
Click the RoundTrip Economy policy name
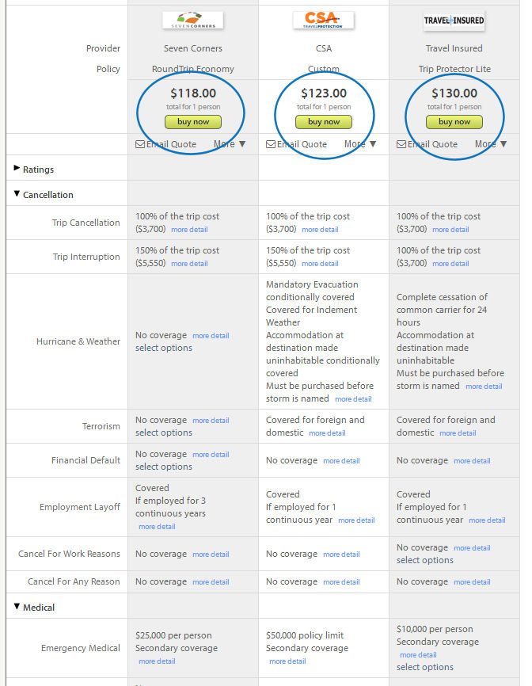(193, 69)
